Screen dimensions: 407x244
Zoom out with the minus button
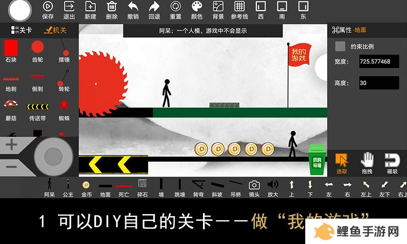[11, 167]
